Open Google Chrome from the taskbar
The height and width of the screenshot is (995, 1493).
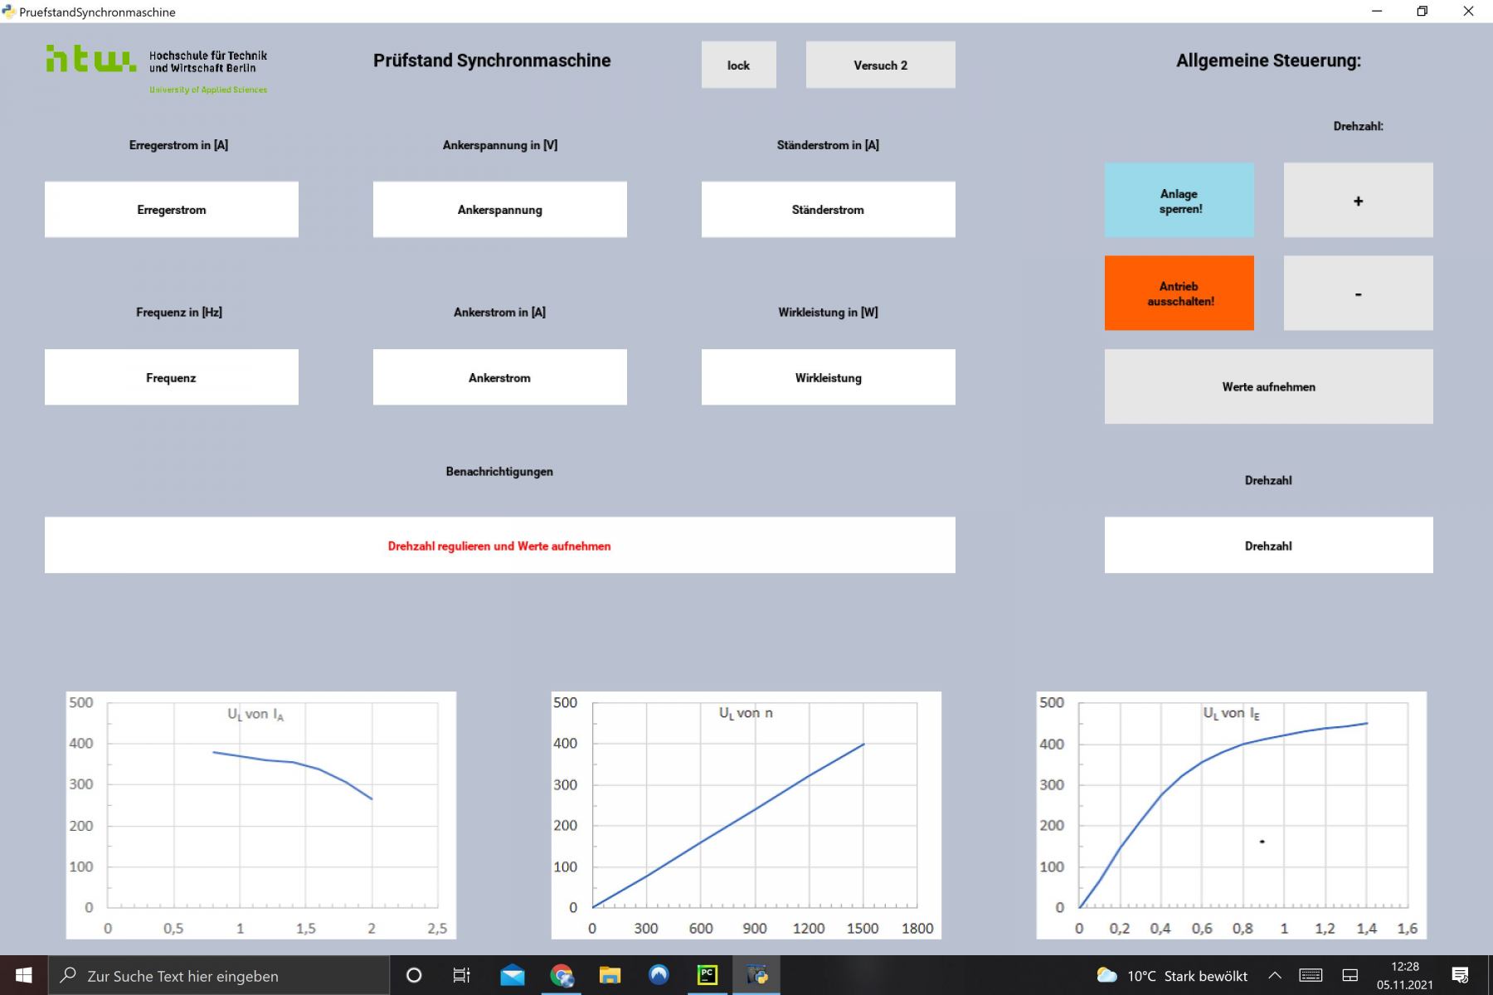(562, 976)
